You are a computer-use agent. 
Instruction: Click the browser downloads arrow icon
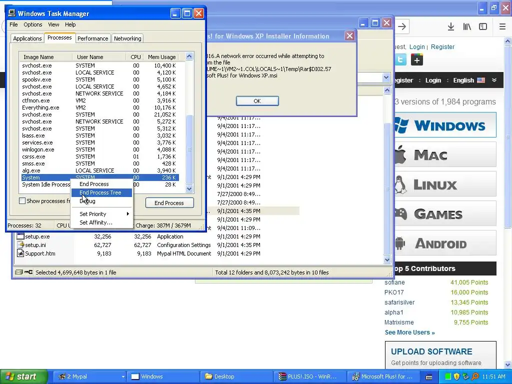[x=451, y=27]
